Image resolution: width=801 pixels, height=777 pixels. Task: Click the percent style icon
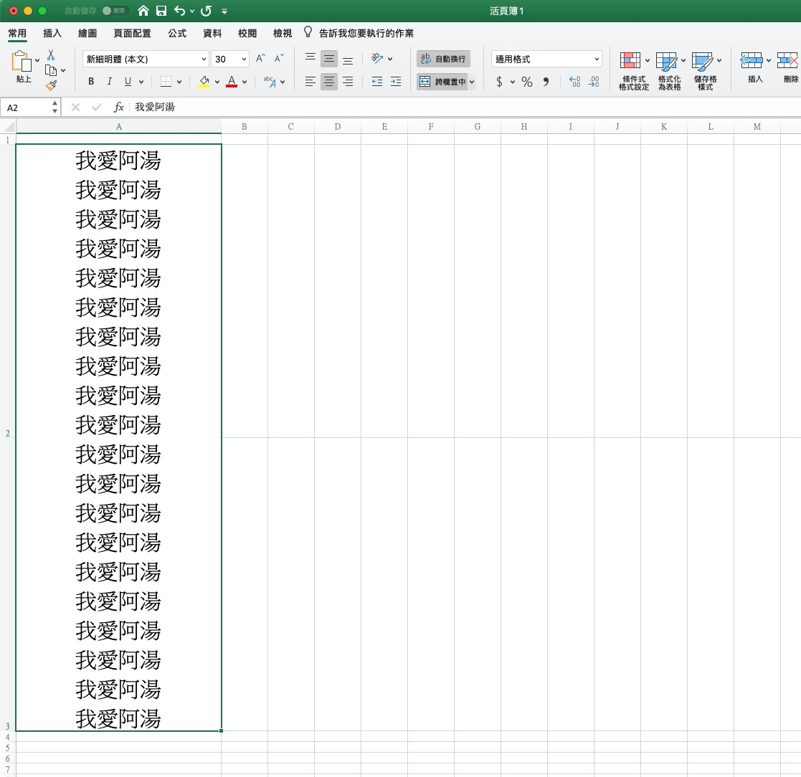coord(527,82)
